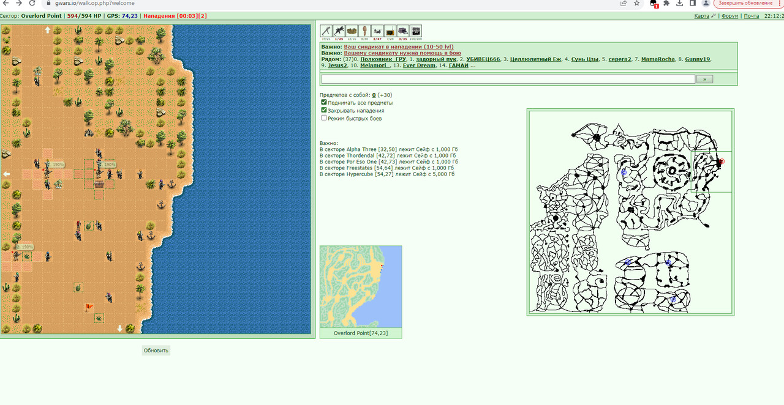Open 'Ваш синдикат в нападении' alert link
This screenshot has height=405, width=784.
(397, 46)
